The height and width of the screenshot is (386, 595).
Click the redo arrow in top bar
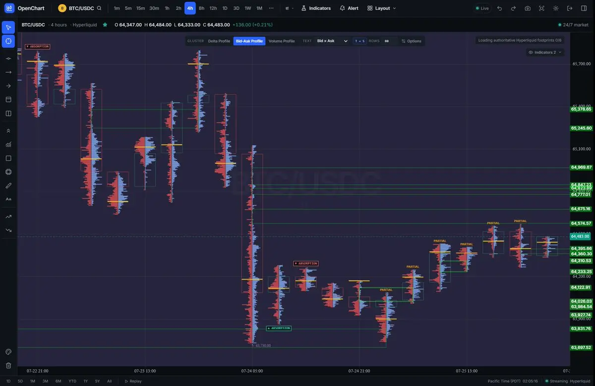tap(513, 8)
